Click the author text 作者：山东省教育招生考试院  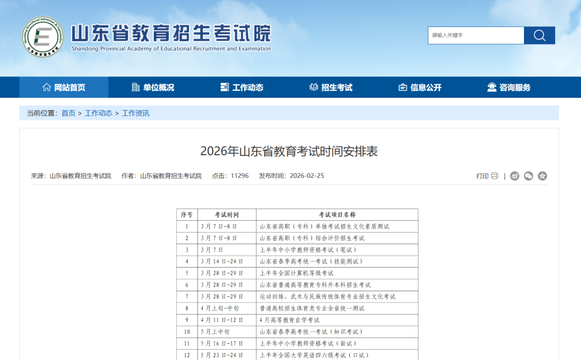click(x=161, y=176)
